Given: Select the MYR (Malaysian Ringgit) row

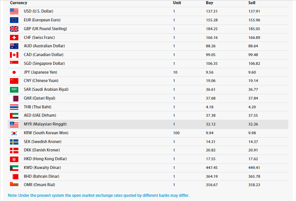Looking at the screenshot, I should 148,124.
